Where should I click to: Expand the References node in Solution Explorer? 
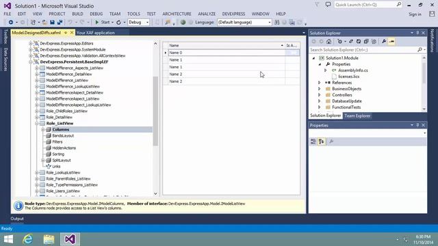[320, 83]
